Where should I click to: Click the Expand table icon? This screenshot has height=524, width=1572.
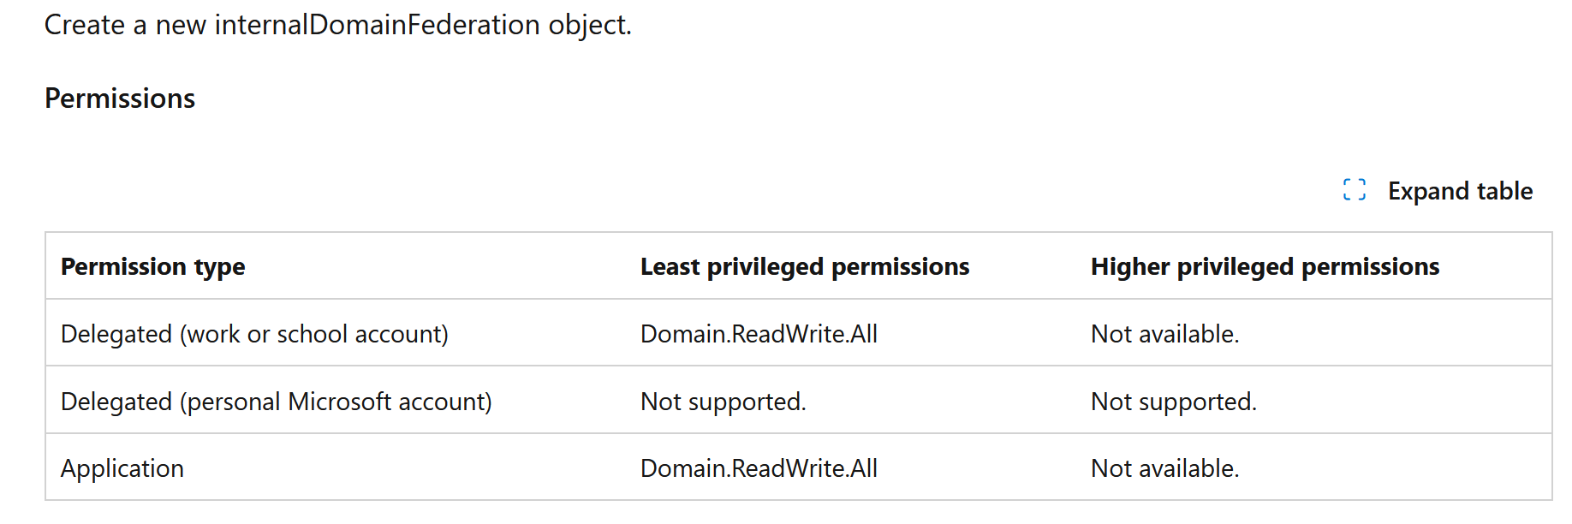(1355, 190)
